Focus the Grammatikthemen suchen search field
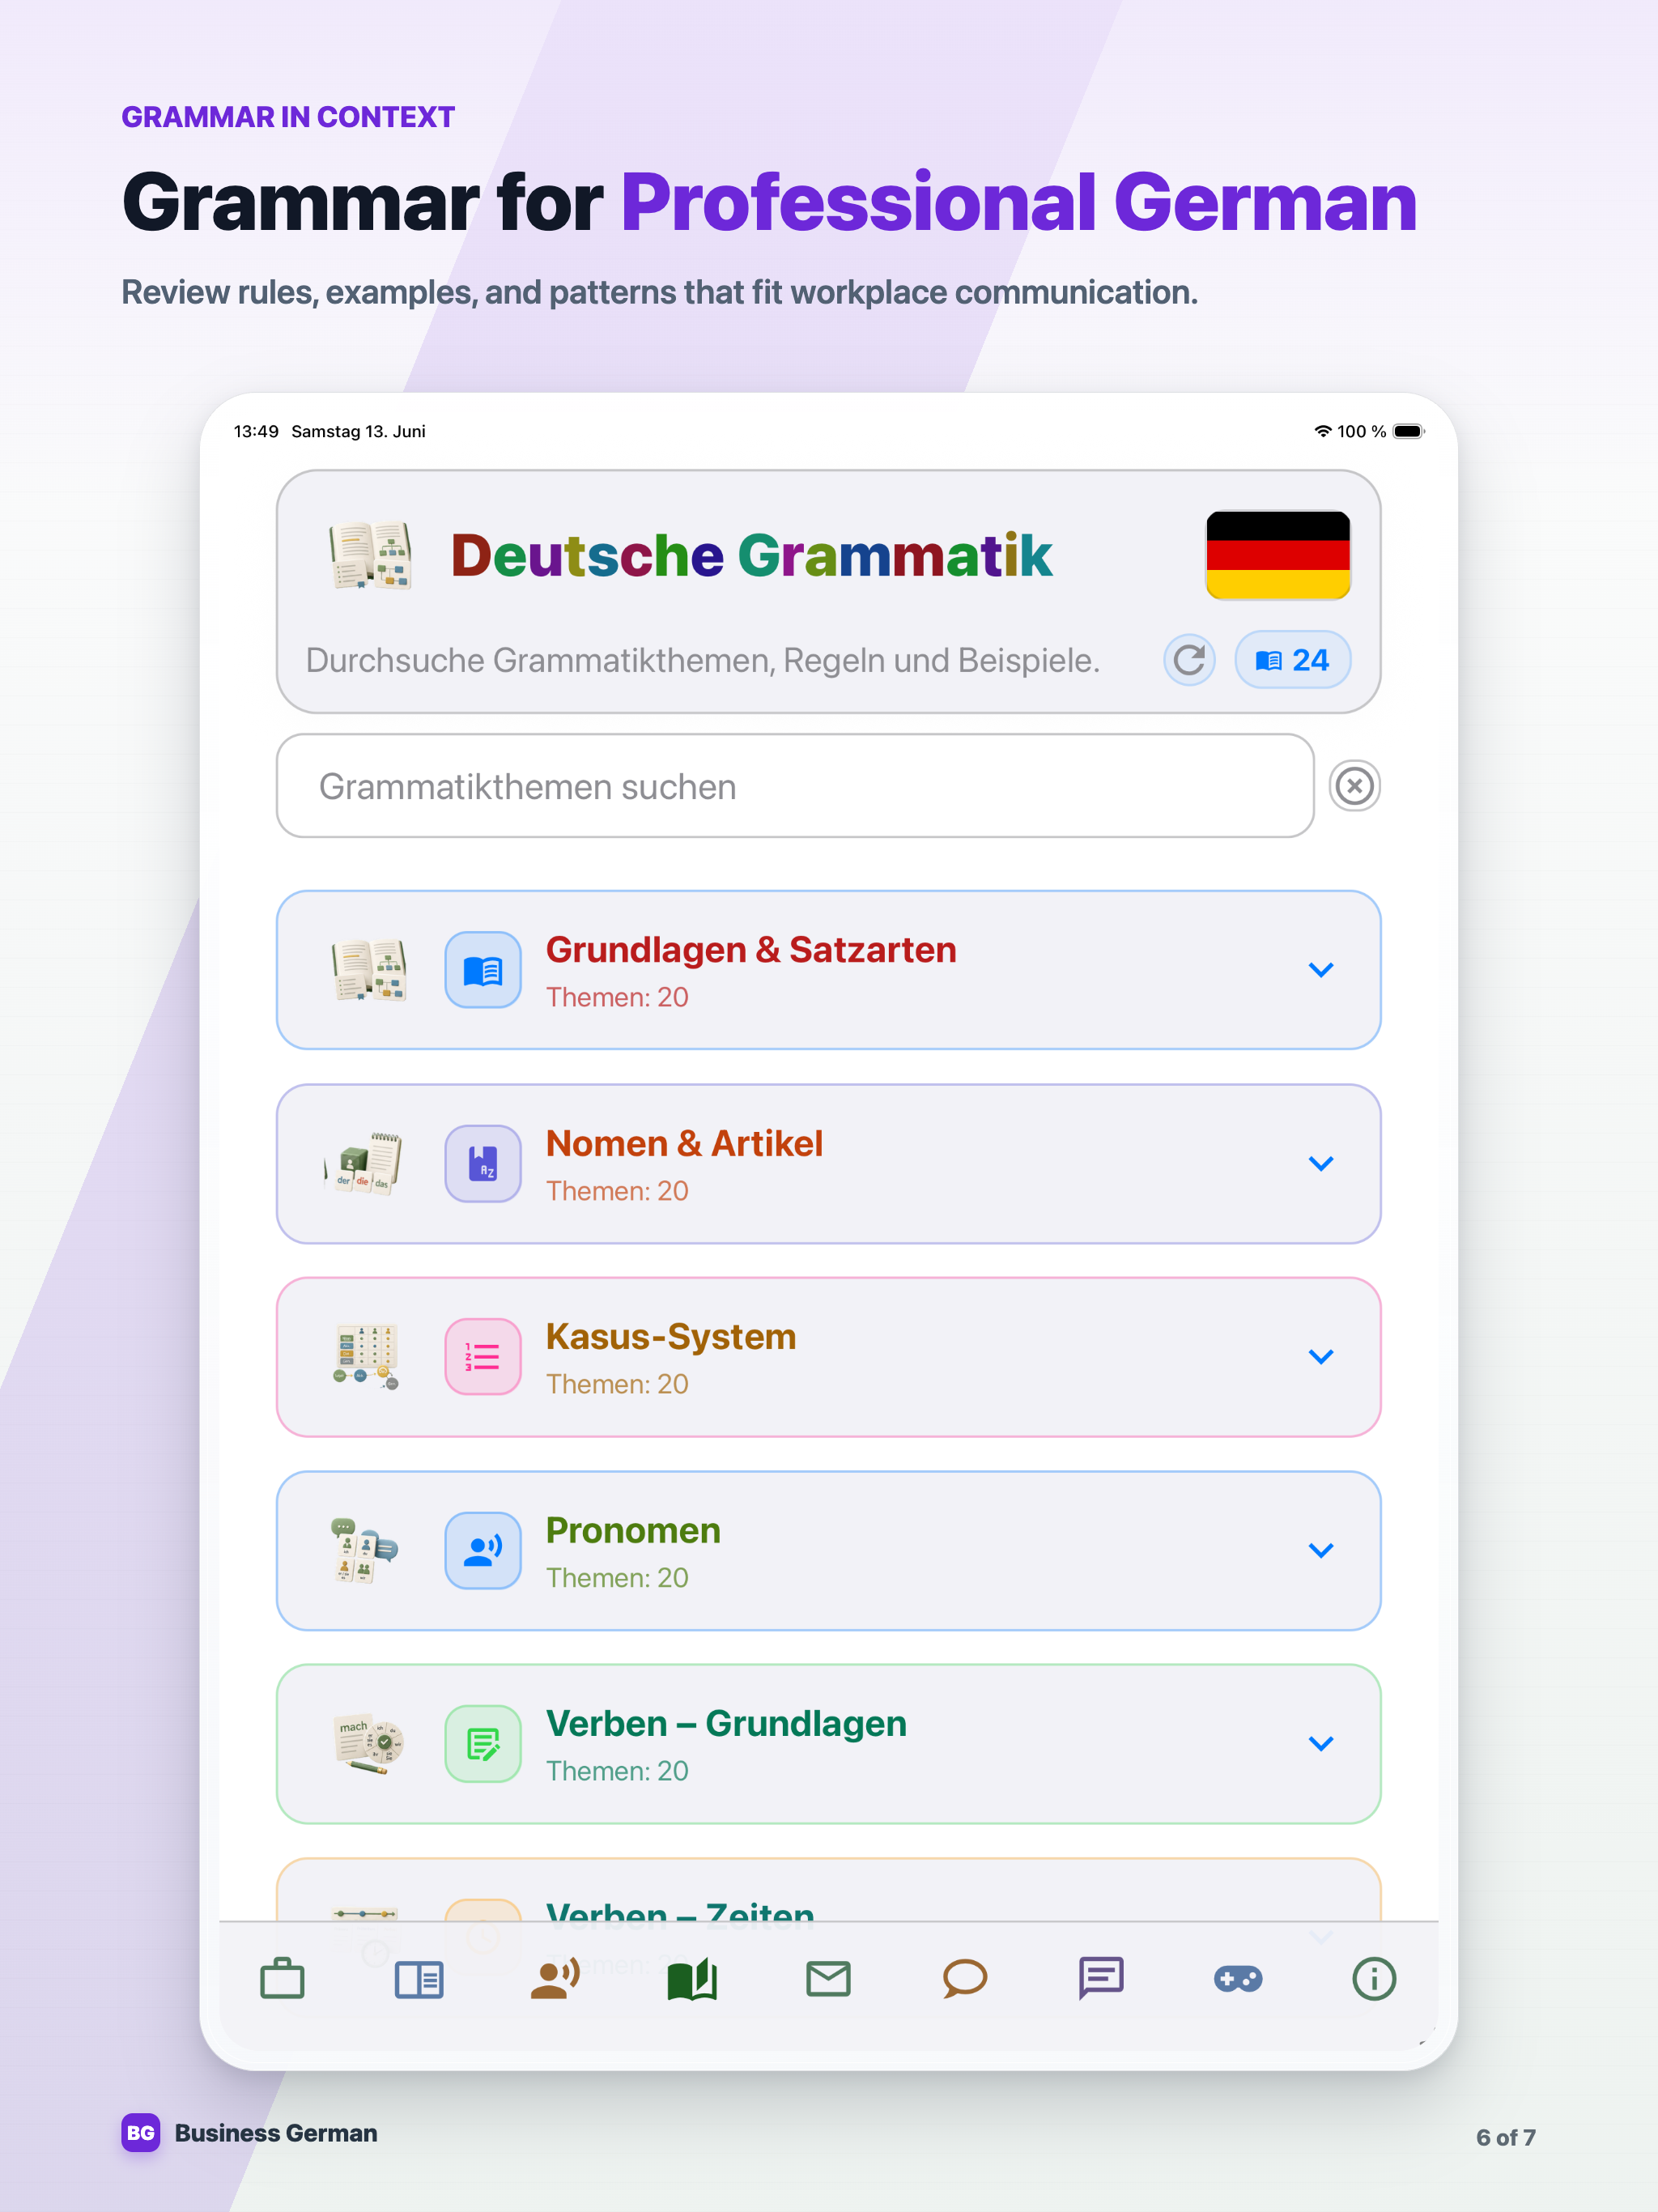Screen dimensions: 1658x2212 (x=795, y=786)
